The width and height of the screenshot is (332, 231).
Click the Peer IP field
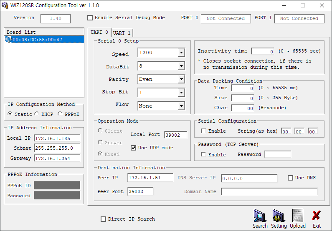click(x=150, y=178)
